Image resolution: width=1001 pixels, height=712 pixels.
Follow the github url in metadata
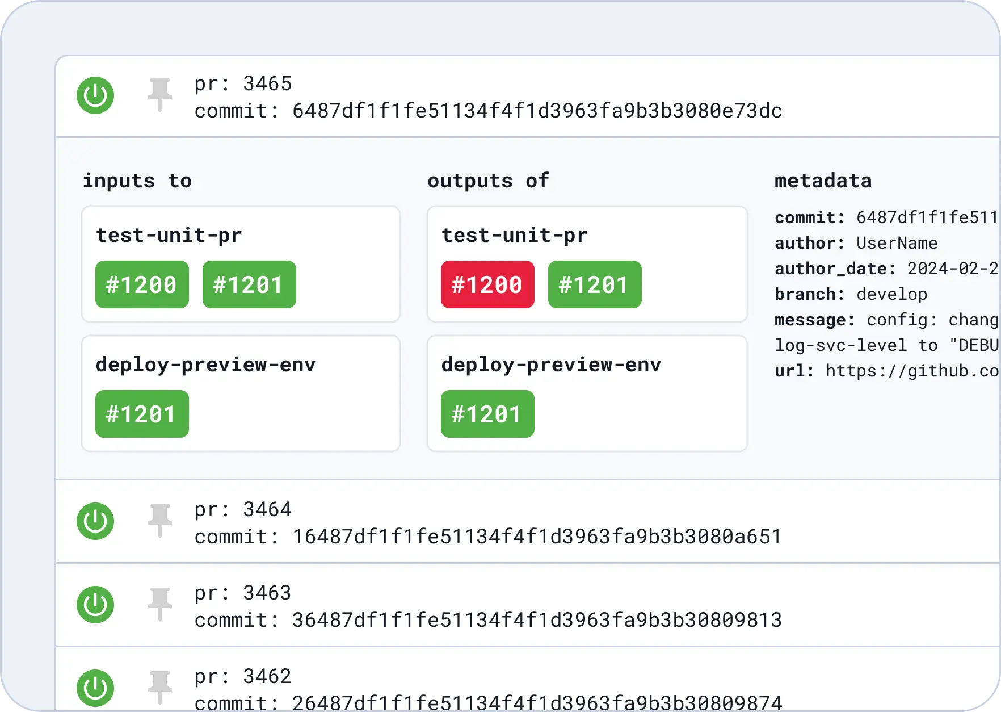pos(911,371)
